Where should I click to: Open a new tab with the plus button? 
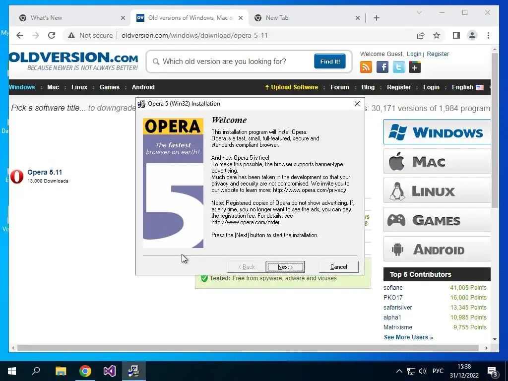[377, 18]
